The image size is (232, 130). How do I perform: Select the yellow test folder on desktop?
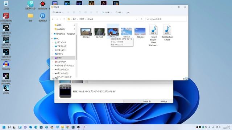tap(30, 17)
